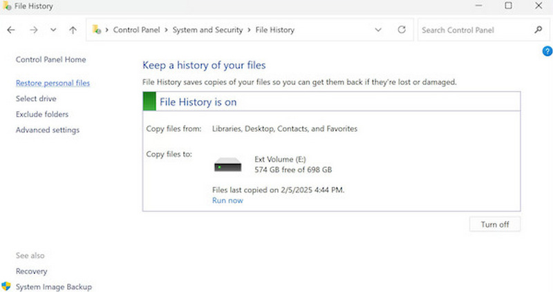The width and height of the screenshot is (553, 292).
Task: Turn off File History with the button
Action: (495, 224)
